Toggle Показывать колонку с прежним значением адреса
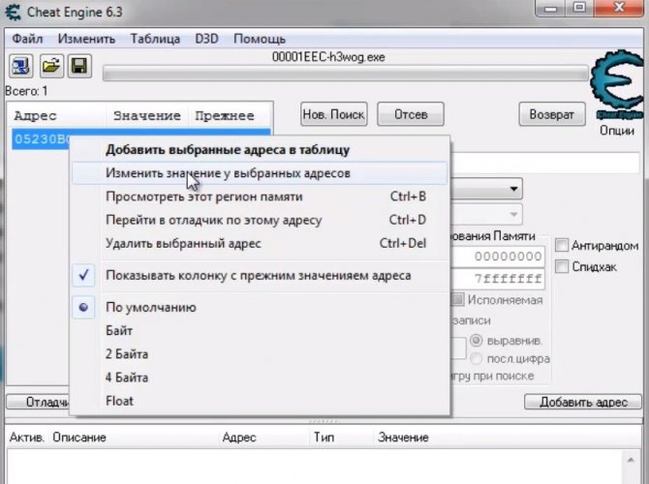This screenshot has height=484, width=649. click(260, 275)
